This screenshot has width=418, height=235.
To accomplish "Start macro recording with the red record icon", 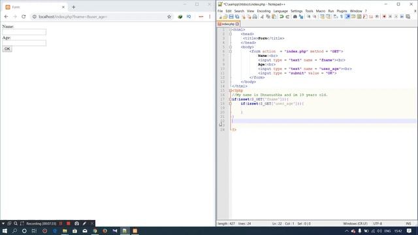I will click(x=384, y=17).
